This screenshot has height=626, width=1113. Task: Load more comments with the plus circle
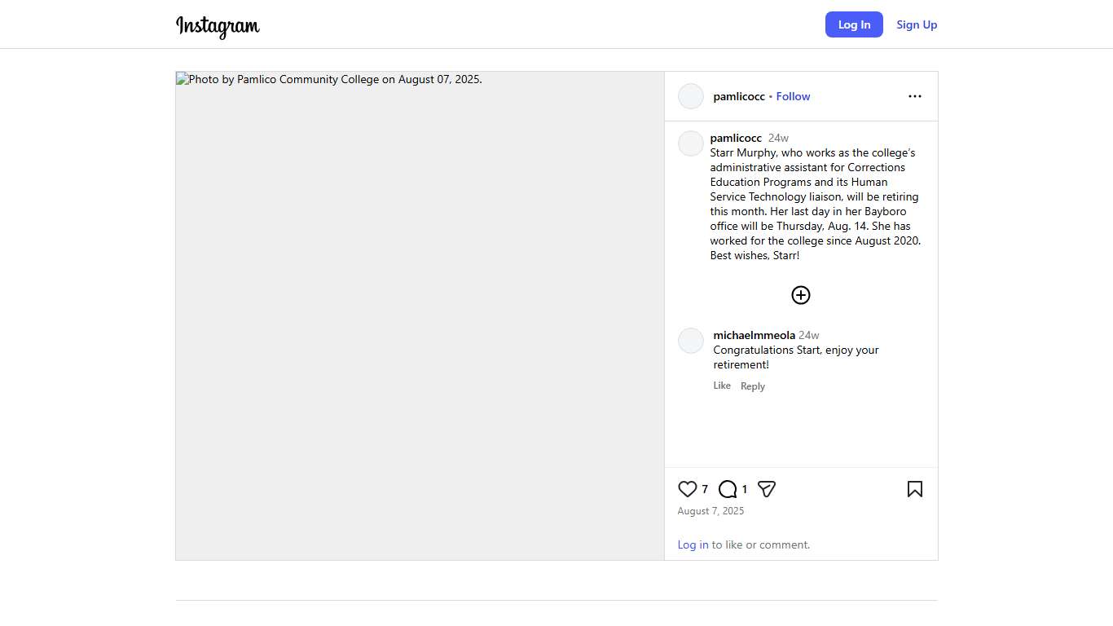pos(801,295)
